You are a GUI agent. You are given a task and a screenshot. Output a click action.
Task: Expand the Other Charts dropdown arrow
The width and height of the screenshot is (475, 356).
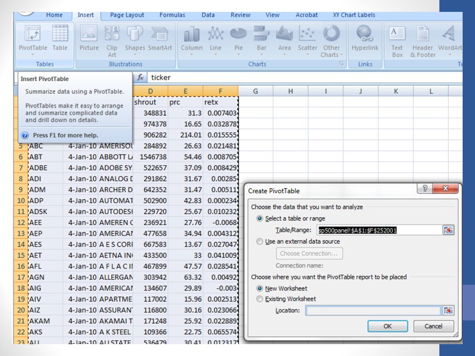[x=341, y=55]
